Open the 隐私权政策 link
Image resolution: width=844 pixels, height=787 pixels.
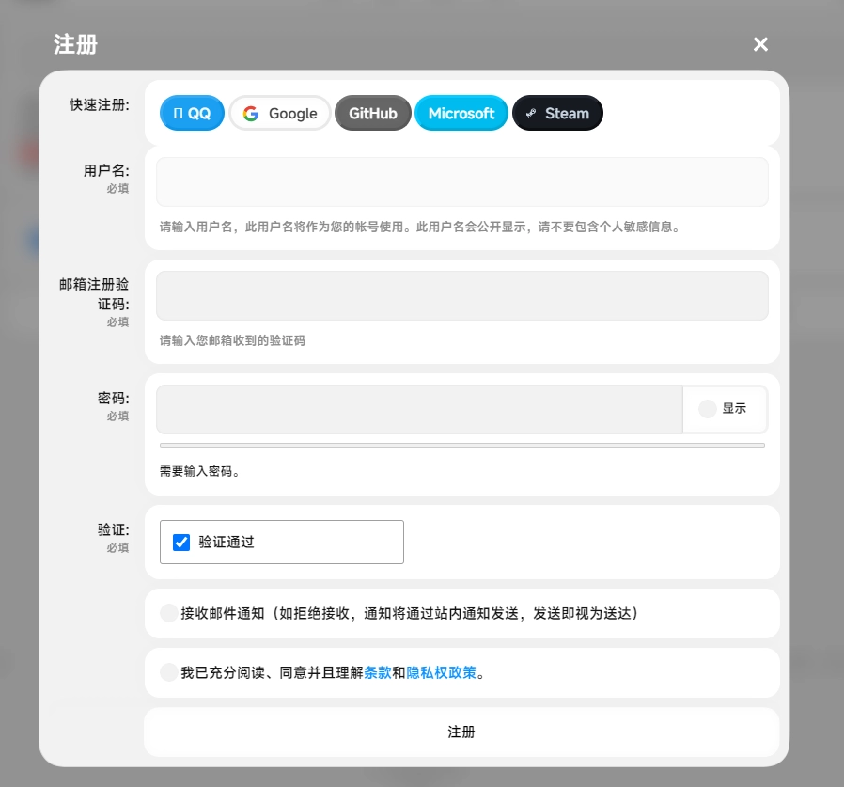[x=442, y=673]
